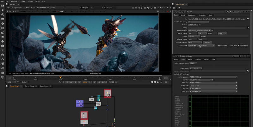Open the ToolSets wrench toolbar icon
The height and width of the screenshot is (127, 253).
3,68
